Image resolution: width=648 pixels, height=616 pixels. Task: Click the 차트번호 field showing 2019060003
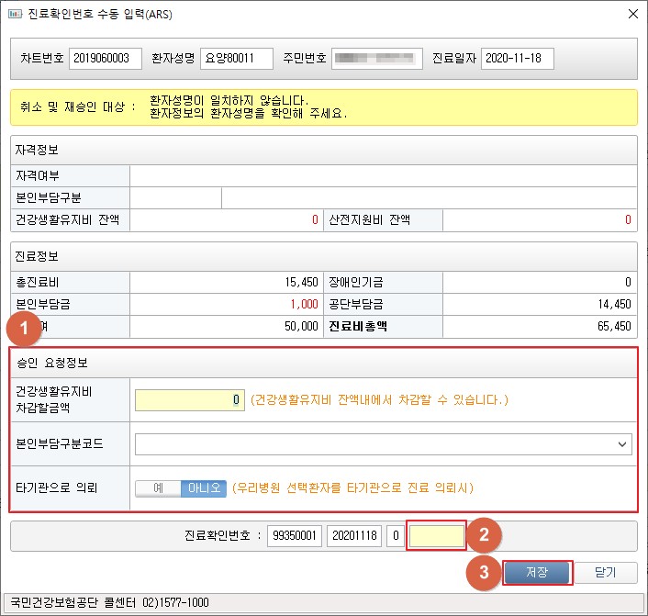click(106, 59)
